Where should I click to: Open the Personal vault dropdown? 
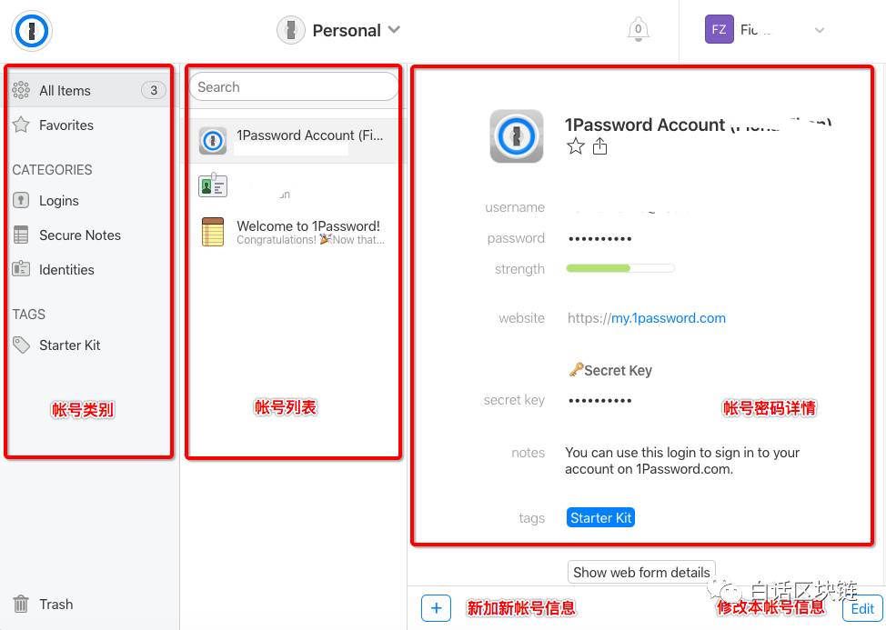coord(339,30)
